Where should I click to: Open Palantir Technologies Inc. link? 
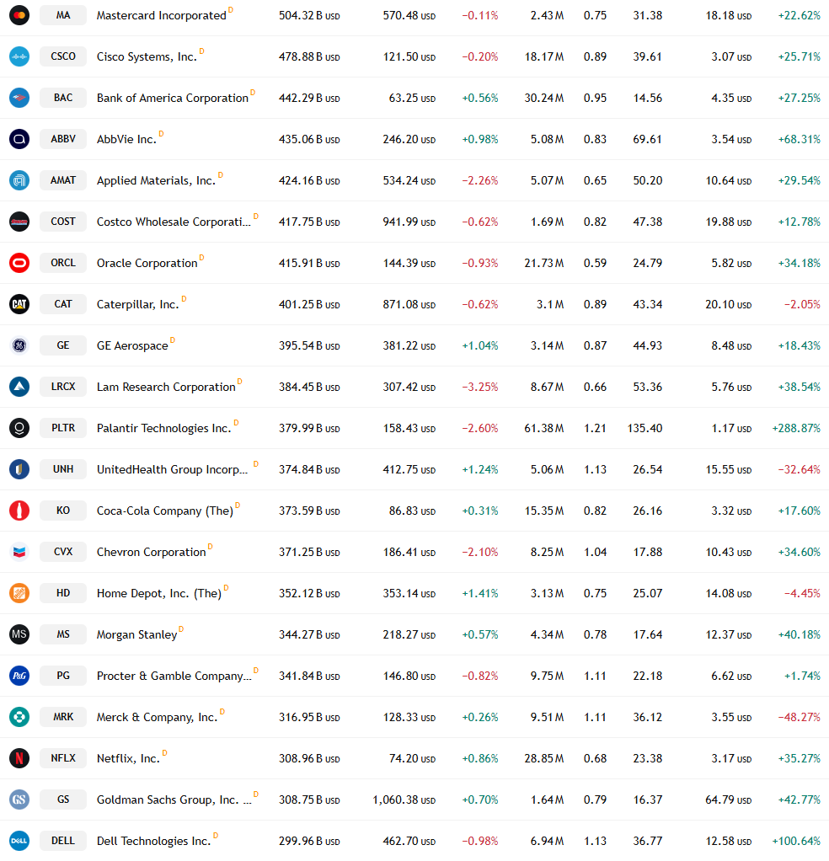pos(163,428)
